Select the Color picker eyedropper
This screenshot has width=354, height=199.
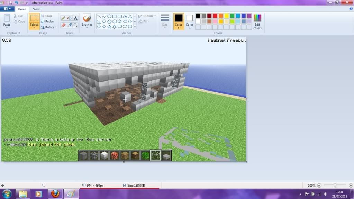pos(69,25)
